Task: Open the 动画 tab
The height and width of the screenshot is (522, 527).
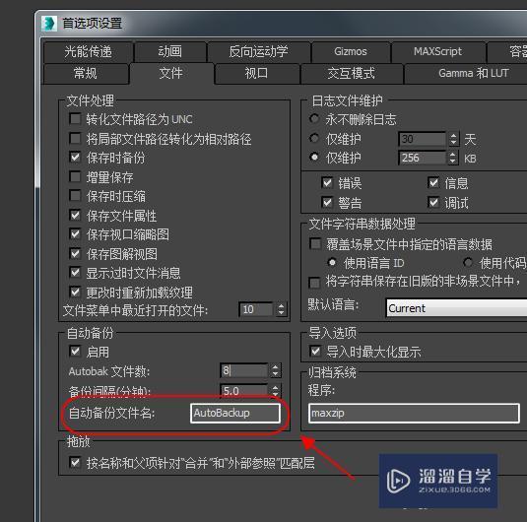Action: click(x=170, y=52)
